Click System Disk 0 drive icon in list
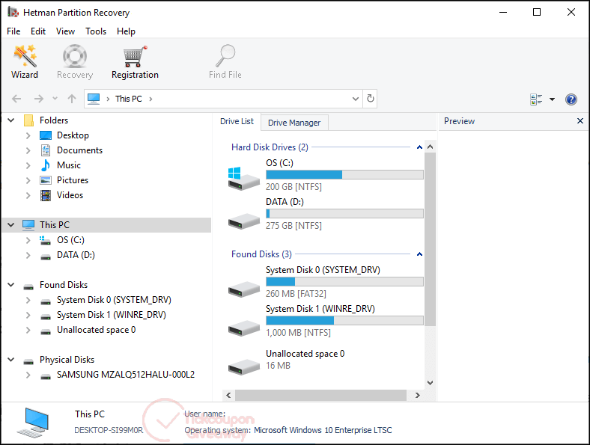 [243, 289]
